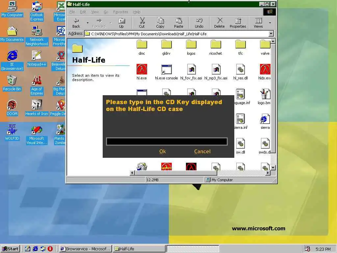Image resolution: width=337 pixels, height=253 pixels.
Task: Switch to Browservice taskbar window
Action: [86, 249]
